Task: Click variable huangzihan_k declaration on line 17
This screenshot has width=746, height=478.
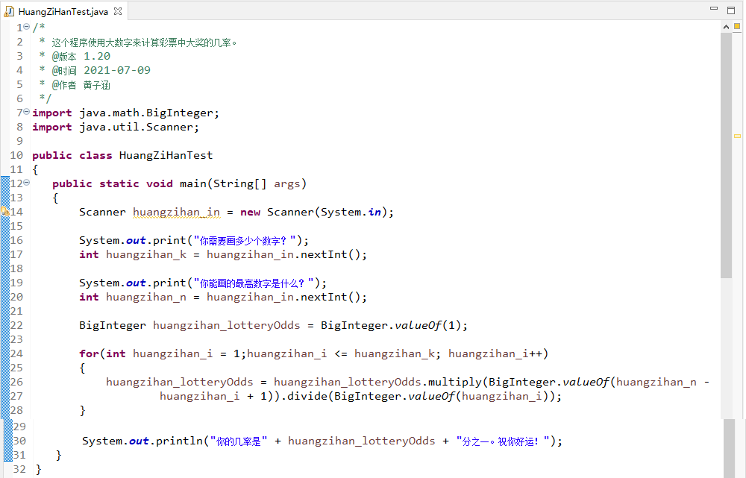Action: pyautogui.click(x=146, y=254)
